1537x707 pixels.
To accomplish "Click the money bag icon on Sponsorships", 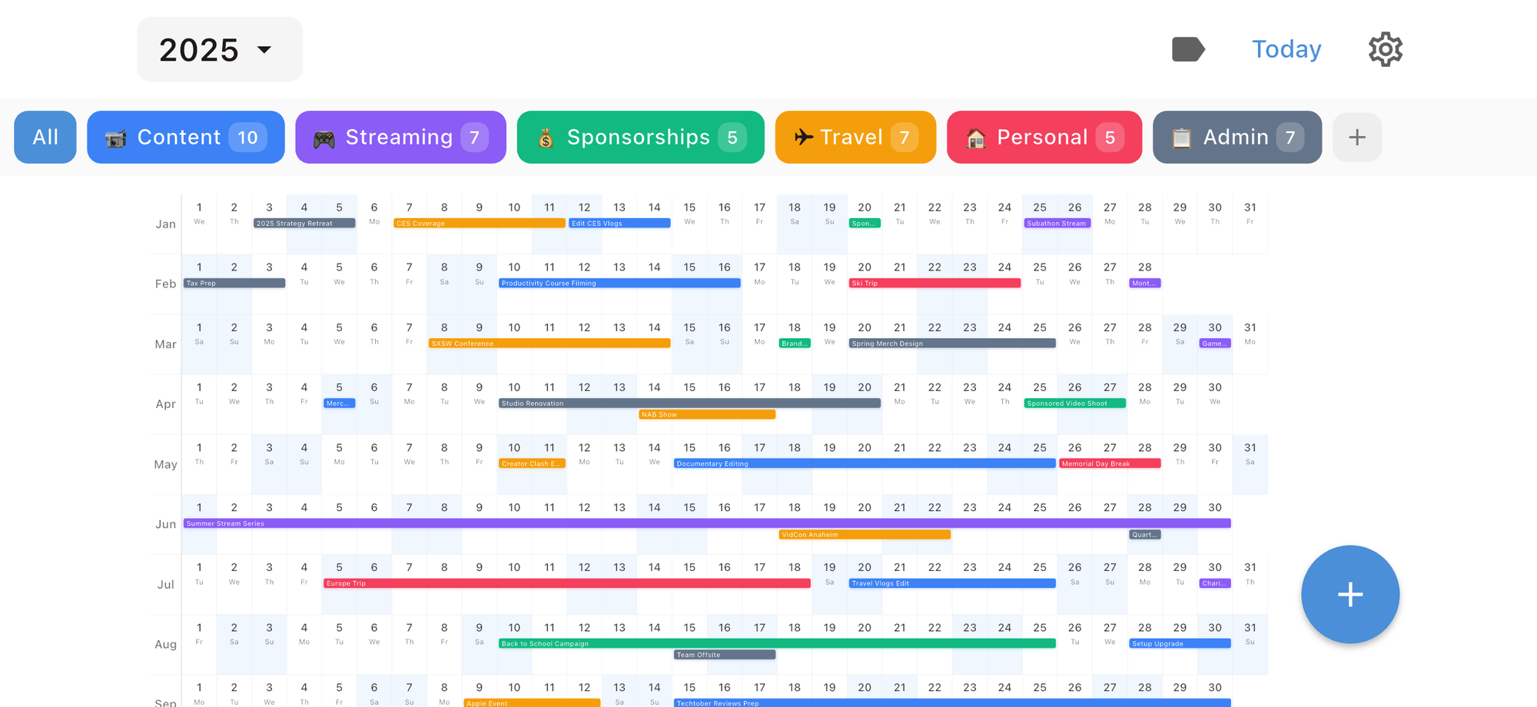I will (x=546, y=137).
